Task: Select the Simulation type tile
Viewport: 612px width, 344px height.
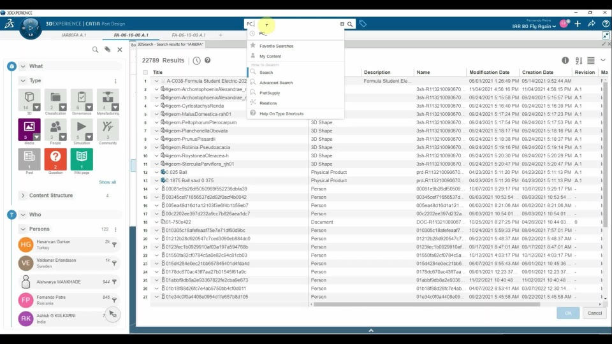Action: [82, 129]
